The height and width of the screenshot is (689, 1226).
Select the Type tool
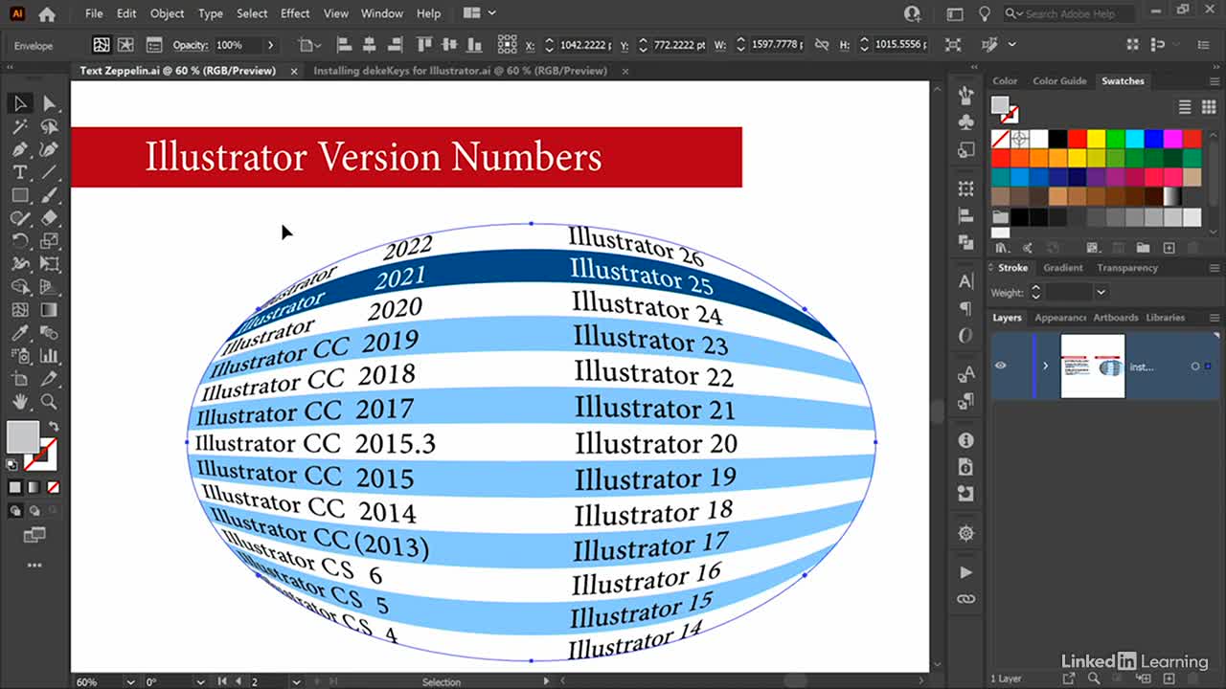tap(20, 172)
